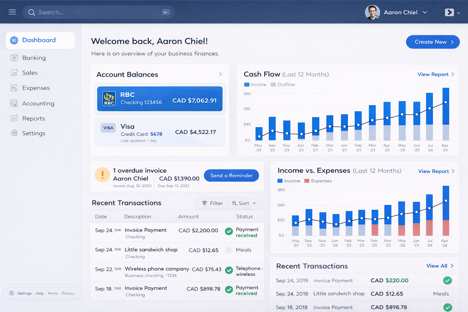Click the Send a Reminder button
468x312 pixels.
tap(231, 175)
